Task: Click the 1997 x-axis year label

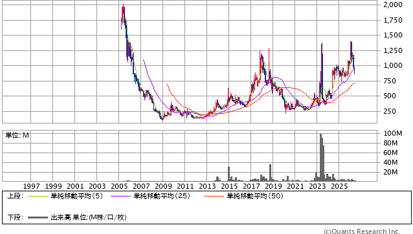Action: point(31,186)
